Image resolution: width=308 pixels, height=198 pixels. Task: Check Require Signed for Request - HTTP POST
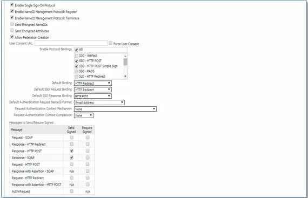pyautogui.click(x=88, y=165)
